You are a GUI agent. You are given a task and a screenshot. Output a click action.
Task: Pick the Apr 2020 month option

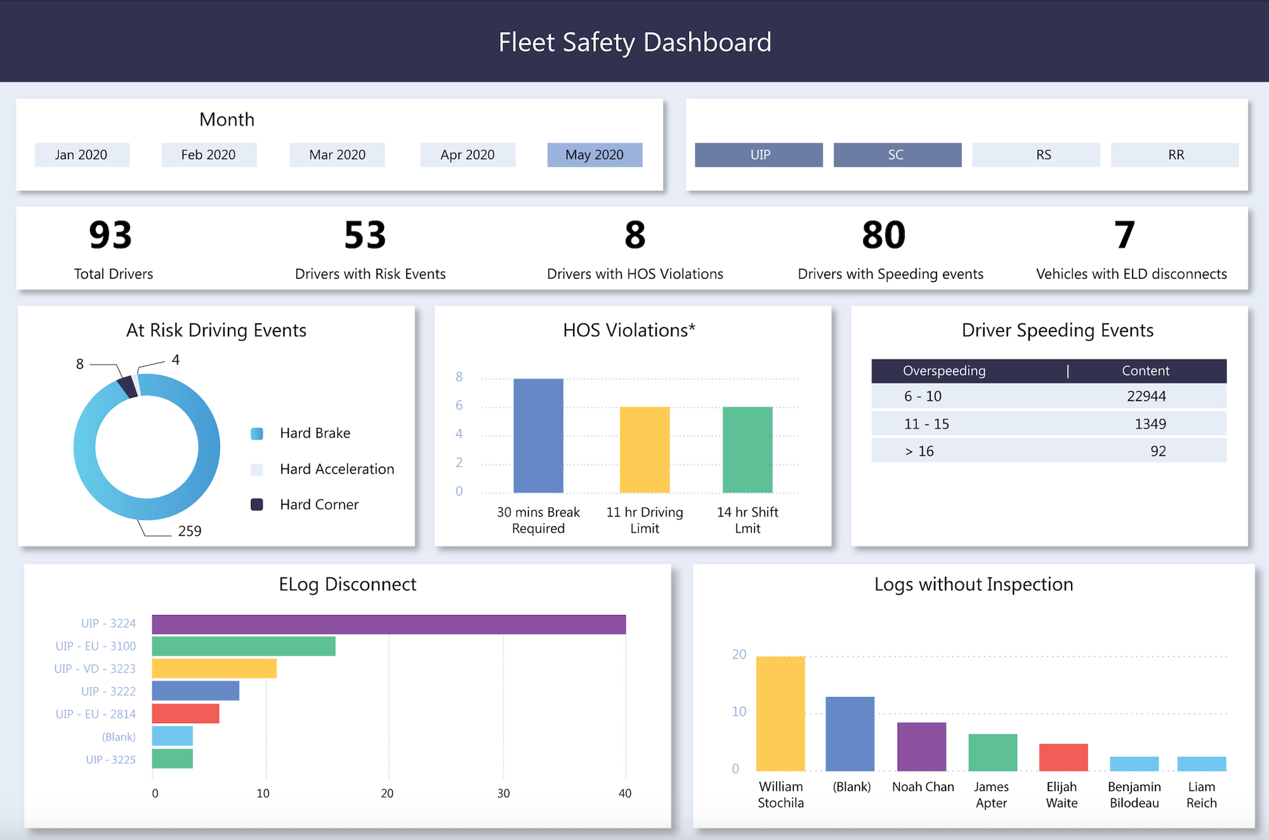click(468, 155)
